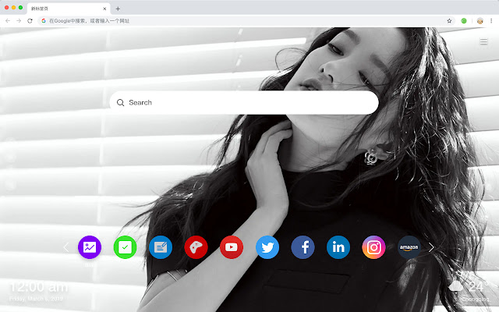
Task: Bookmark this page with star icon
Action: tap(449, 21)
